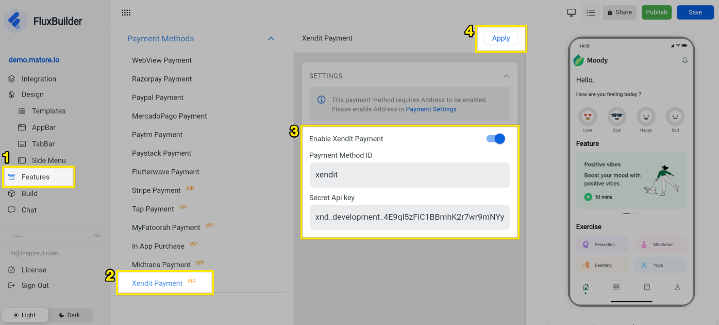Select Stripe Payment from the list

156,190
